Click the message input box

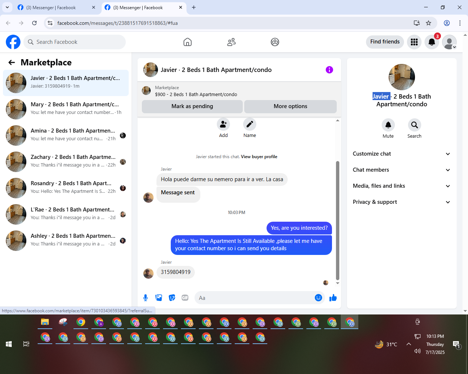[254, 298]
